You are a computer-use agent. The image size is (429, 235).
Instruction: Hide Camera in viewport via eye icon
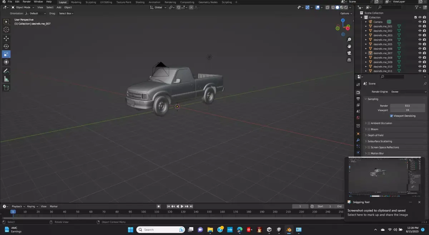coord(420,22)
